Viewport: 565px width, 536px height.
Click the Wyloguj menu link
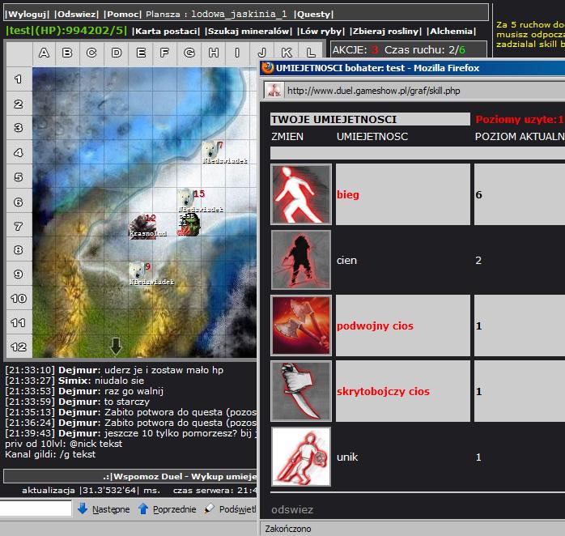tap(28, 14)
